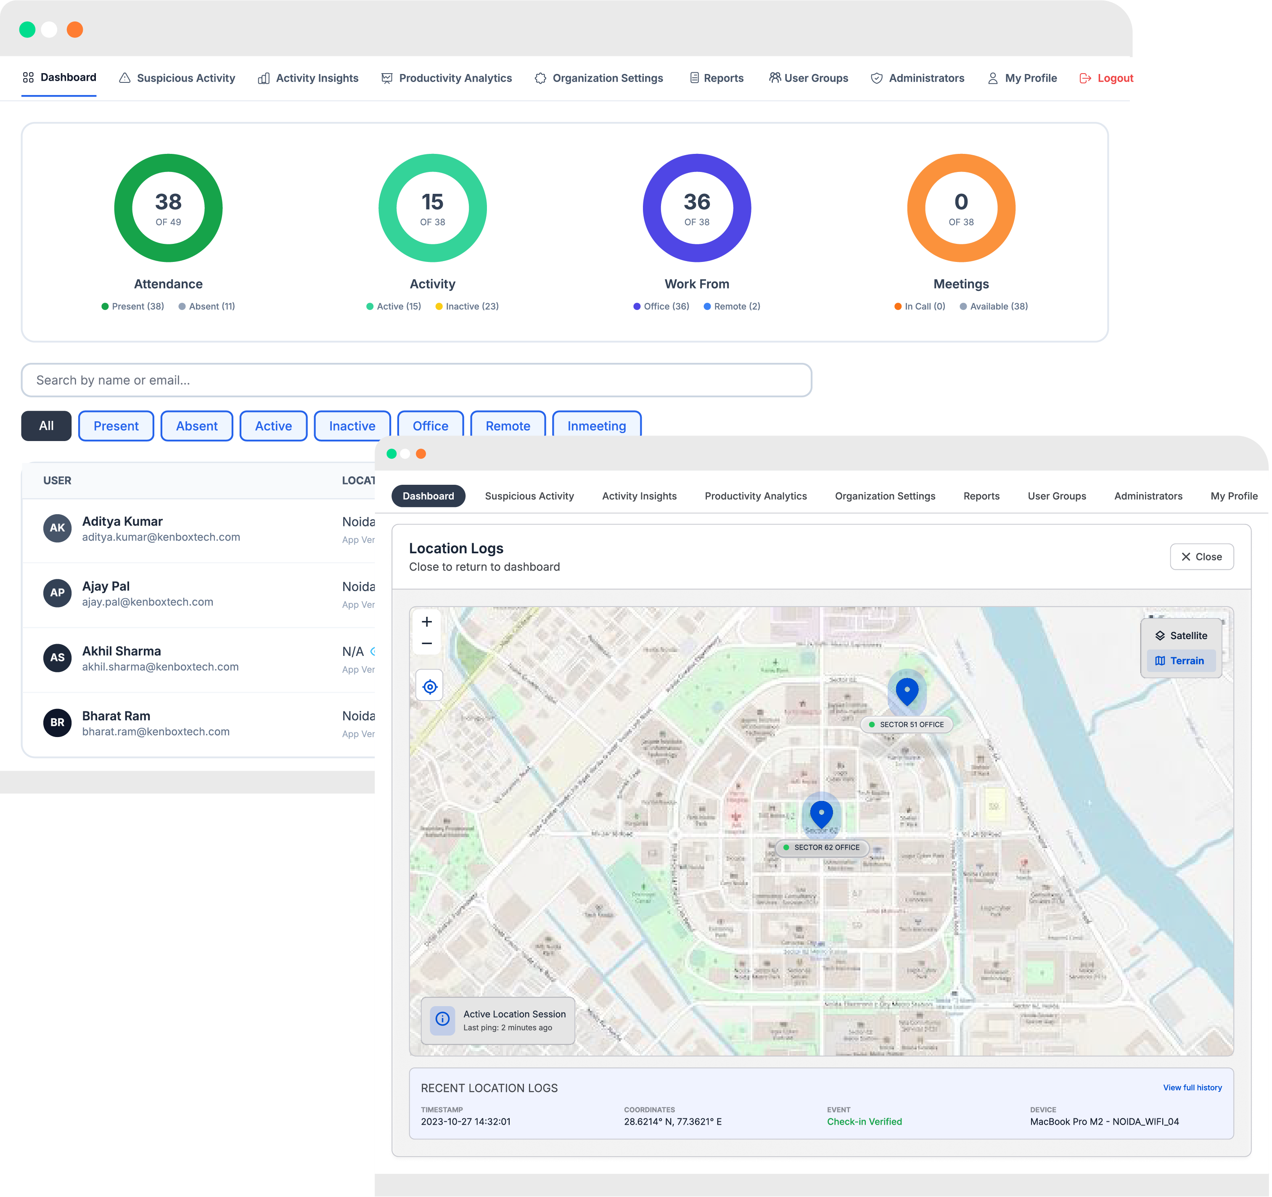Click the USER column header
This screenshot has height=1197, width=1272.
[x=58, y=481]
